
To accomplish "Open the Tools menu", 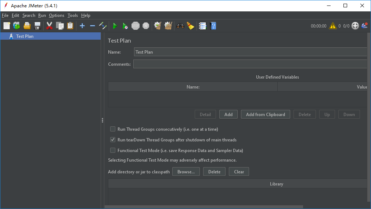I will [72, 15].
